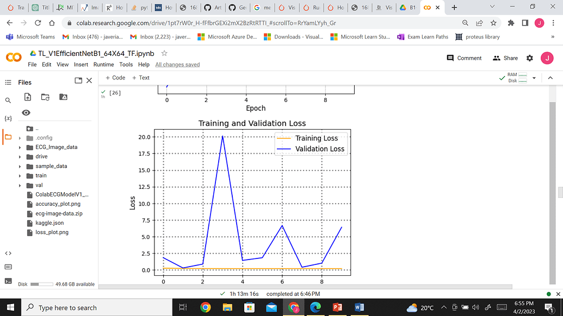Add a Code cell
This screenshot has height=316, width=563.
pyautogui.click(x=115, y=78)
